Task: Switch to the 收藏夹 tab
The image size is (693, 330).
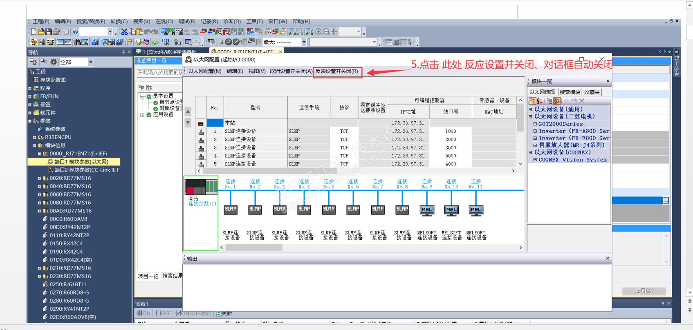Action: pos(592,92)
